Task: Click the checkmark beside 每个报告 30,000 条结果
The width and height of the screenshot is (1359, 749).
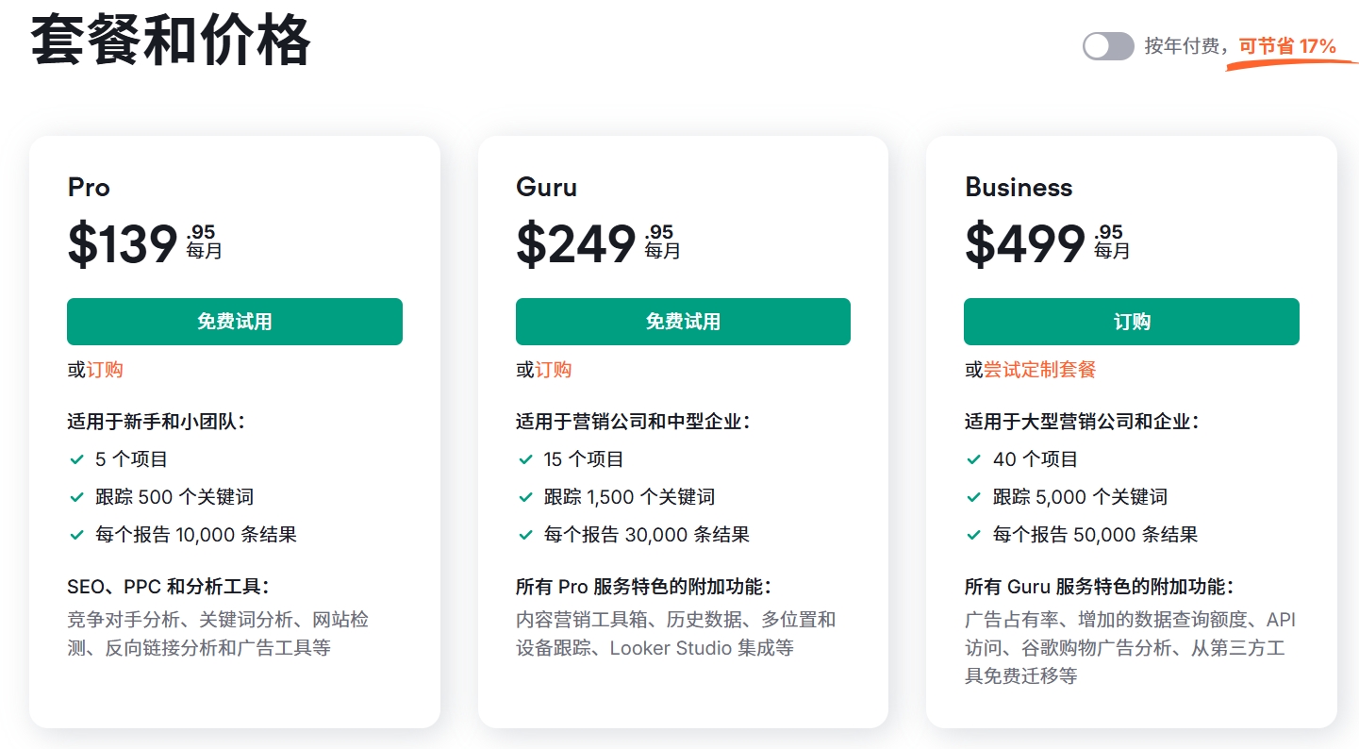Action: (x=525, y=535)
